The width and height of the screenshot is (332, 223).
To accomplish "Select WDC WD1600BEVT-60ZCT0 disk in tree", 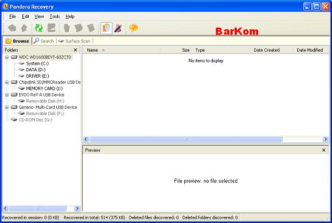I will 45,57.
